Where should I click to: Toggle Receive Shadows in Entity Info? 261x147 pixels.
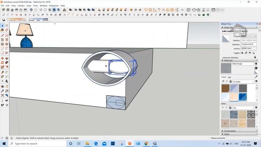click(250, 53)
